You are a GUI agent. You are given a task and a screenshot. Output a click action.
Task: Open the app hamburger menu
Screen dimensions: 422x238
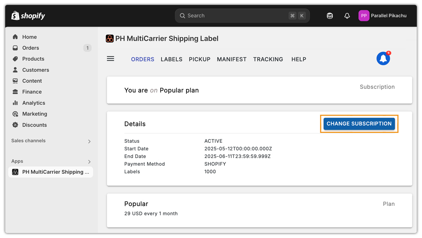coord(110,59)
